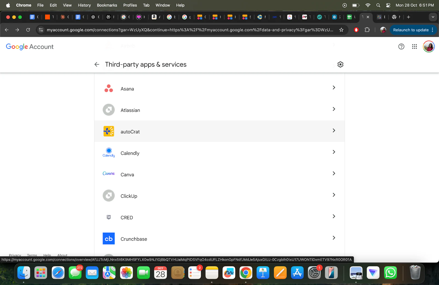Expand the ClickUp row chevron
Viewport: 439px width, 285px height.
[334, 195]
